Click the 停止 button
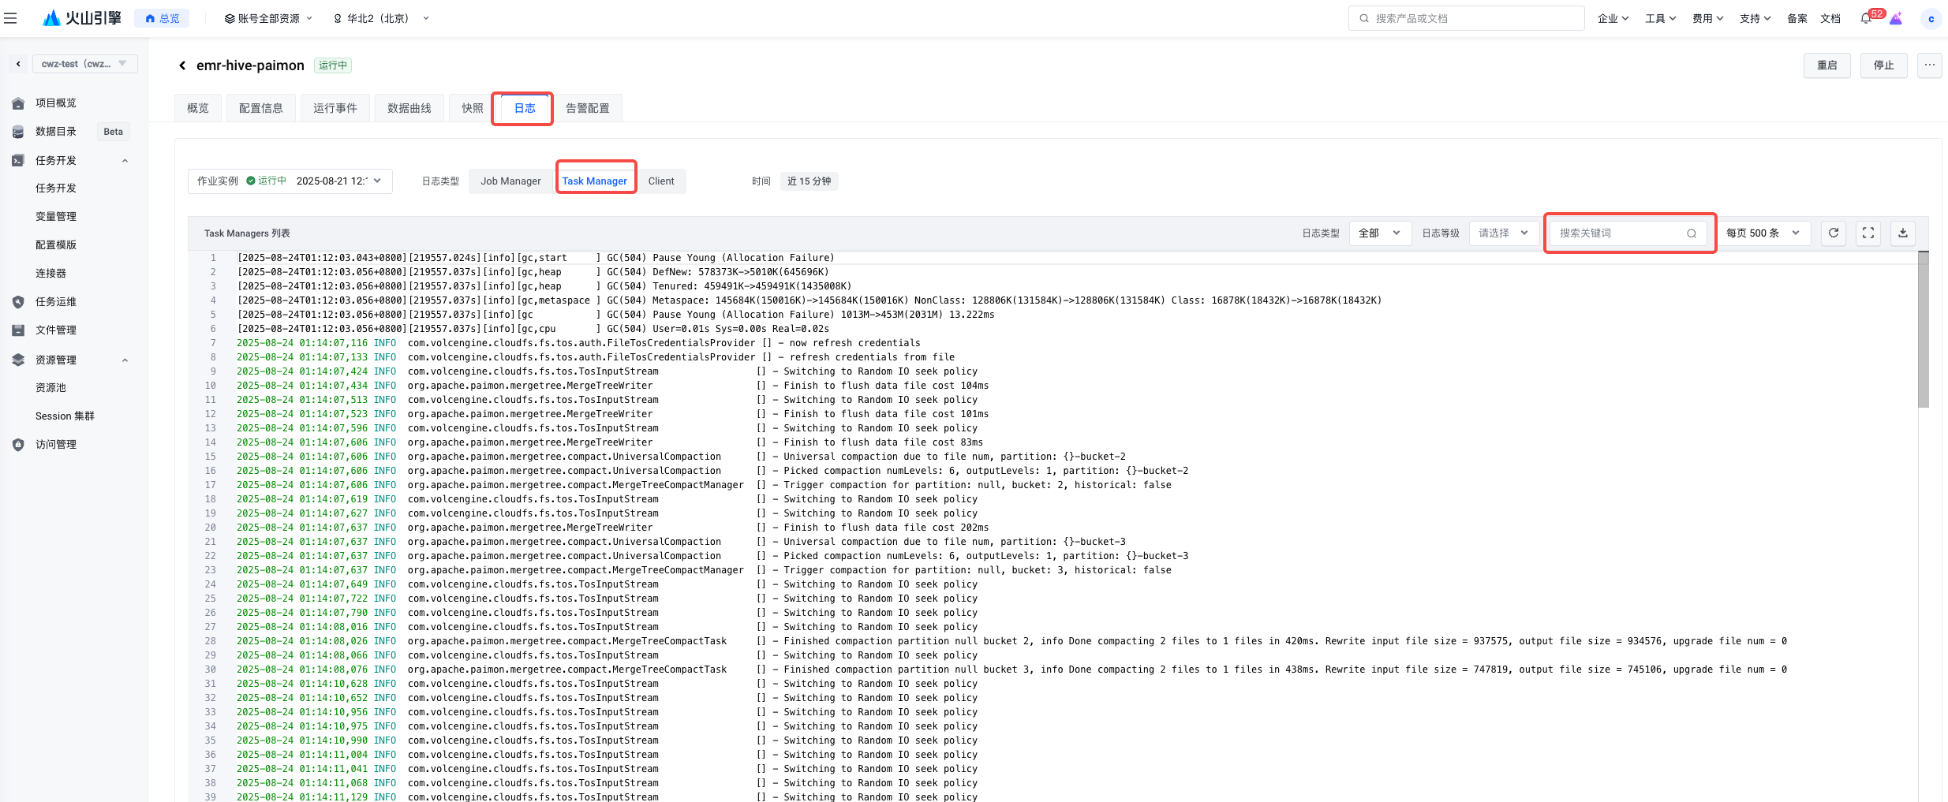Viewport: 1948px width, 802px height. click(1883, 65)
